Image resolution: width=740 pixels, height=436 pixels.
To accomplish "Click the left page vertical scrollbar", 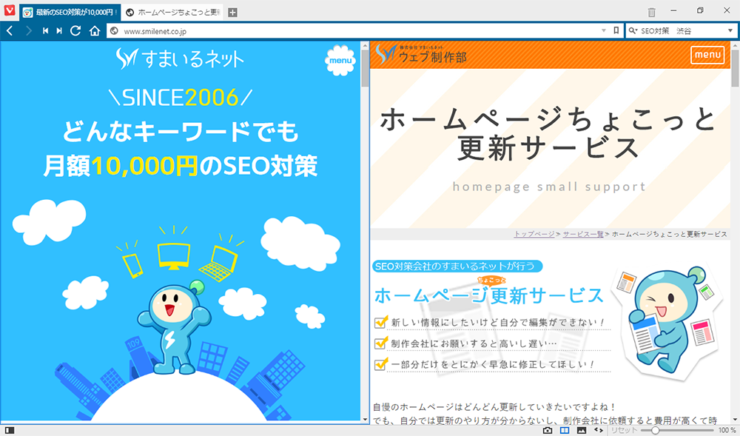I will (x=365, y=69).
